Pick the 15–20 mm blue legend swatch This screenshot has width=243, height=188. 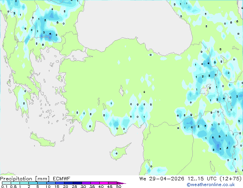pos(60,183)
